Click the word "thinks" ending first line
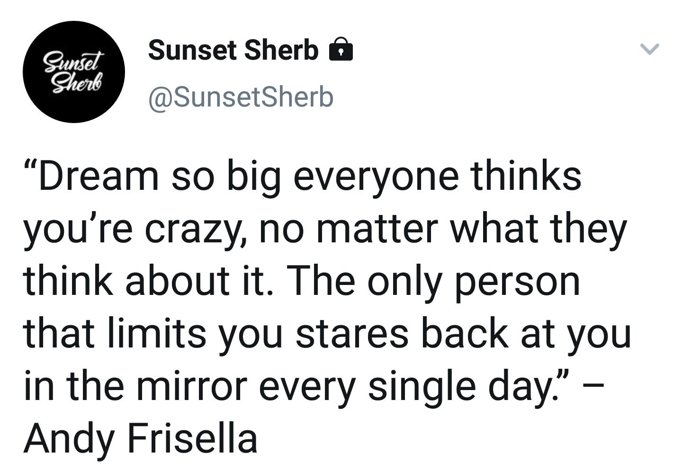The image size is (682, 471). click(x=526, y=176)
